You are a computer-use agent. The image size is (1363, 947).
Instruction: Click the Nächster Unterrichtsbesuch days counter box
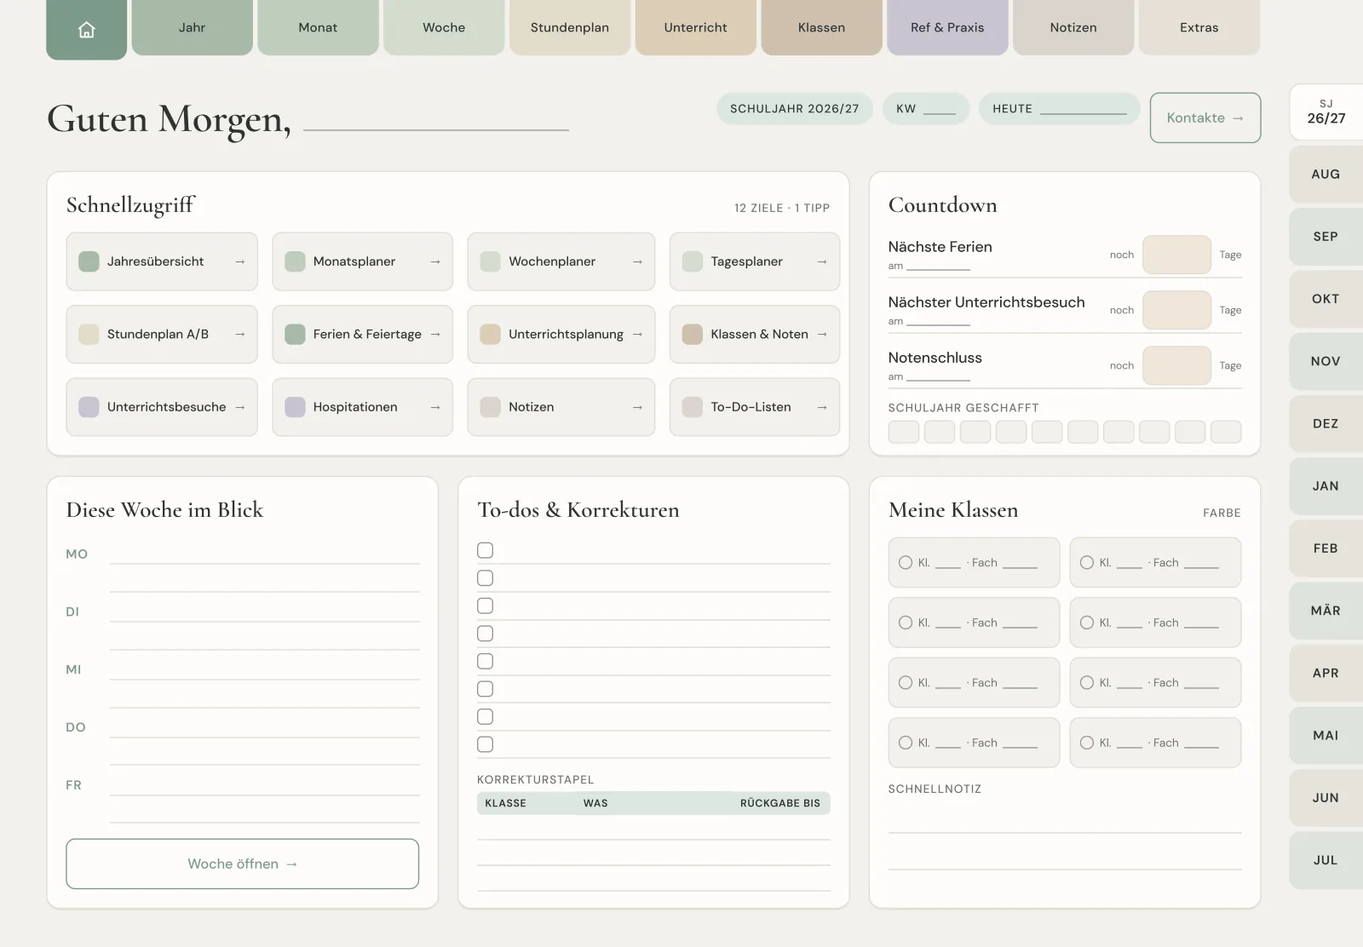(x=1176, y=310)
